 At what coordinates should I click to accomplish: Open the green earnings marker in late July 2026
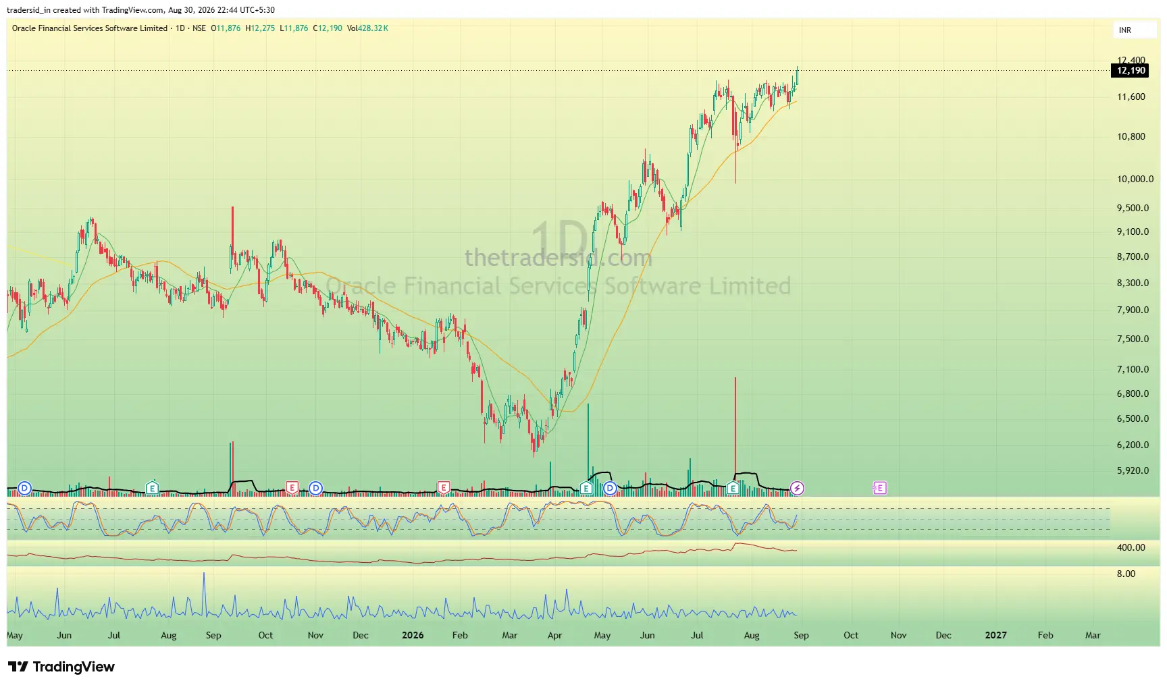coord(733,488)
